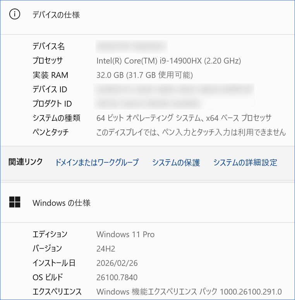
Task: Click the info icon beside デバイスの仕様
Action: click(x=15, y=15)
